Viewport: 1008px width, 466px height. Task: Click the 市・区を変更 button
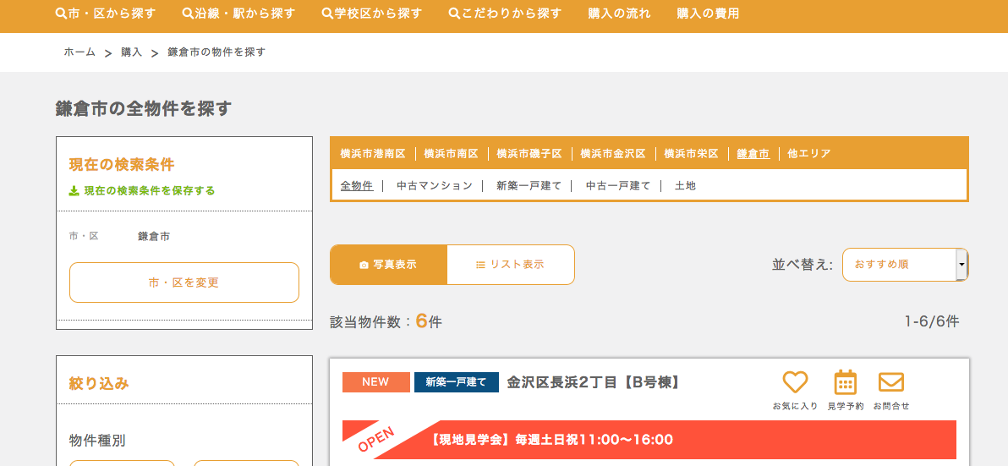click(x=184, y=282)
